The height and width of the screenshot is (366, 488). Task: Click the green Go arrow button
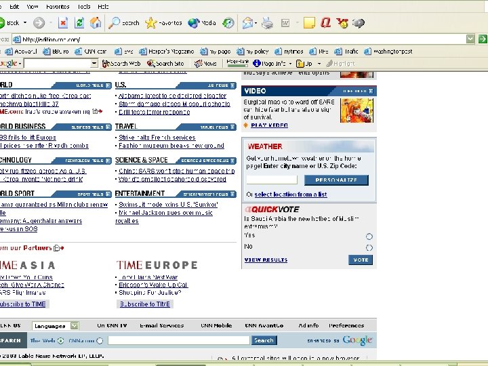pyautogui.click(x=483, y=39)
